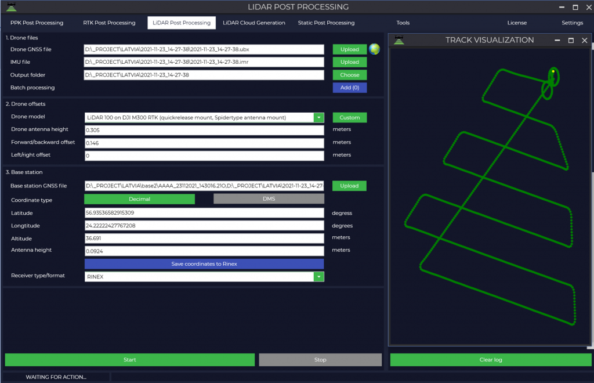Screen dimensions: 594x383
Task: Close the Track Visualization window
Action: [x=584, y=41]
